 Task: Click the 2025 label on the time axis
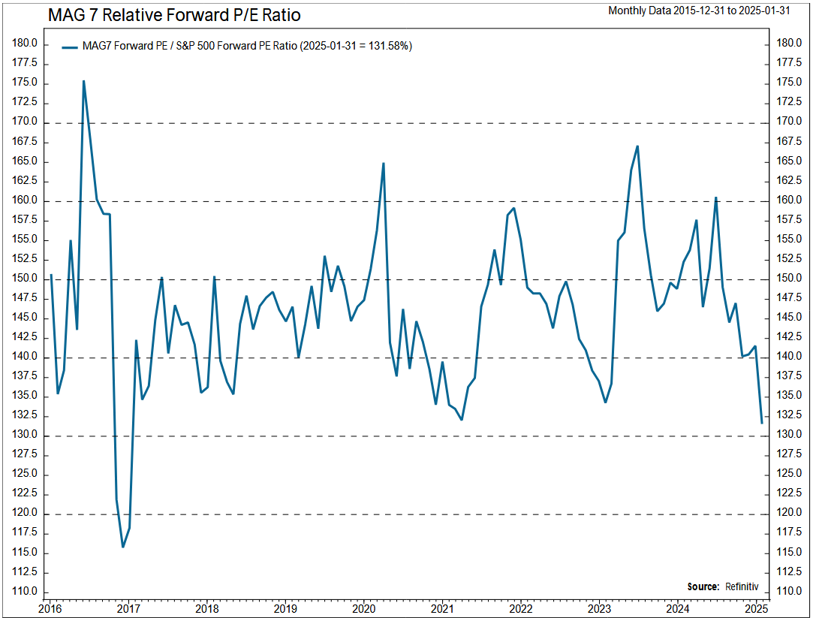click(756, 607)
